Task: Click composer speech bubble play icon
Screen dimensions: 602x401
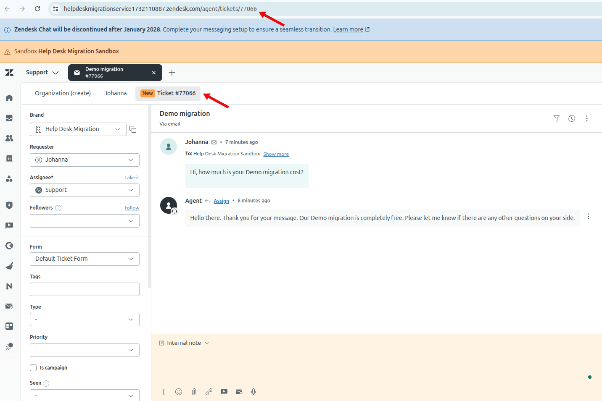Action: tap(224, 392)
